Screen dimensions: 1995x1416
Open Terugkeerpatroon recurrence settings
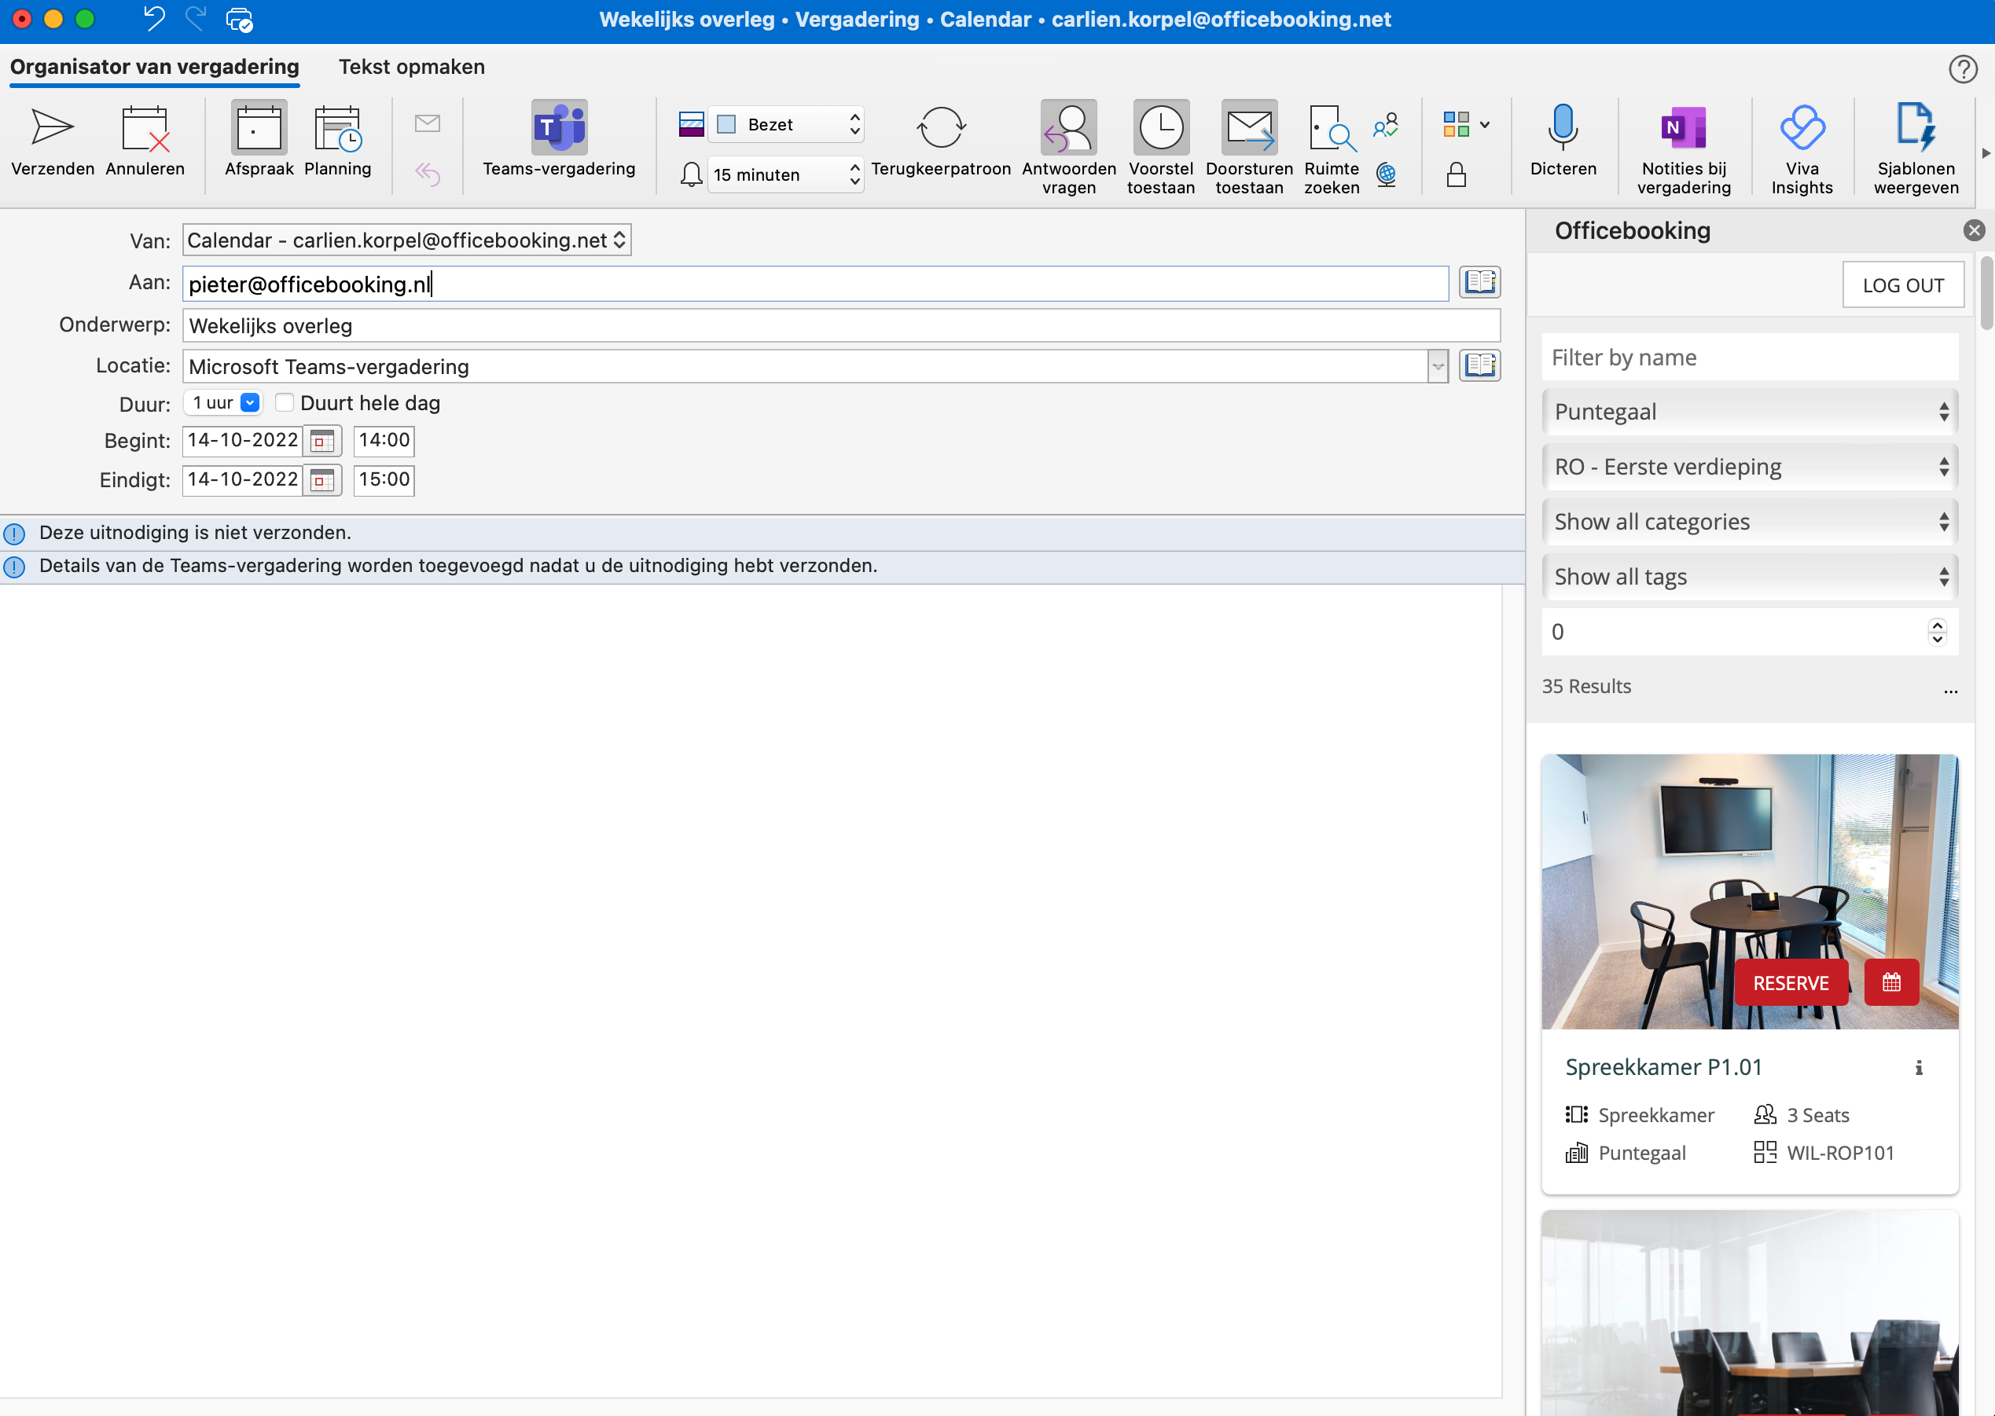pos(941,141)
